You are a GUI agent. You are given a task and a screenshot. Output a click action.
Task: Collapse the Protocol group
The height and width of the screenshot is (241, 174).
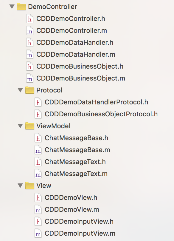(20, 90)
